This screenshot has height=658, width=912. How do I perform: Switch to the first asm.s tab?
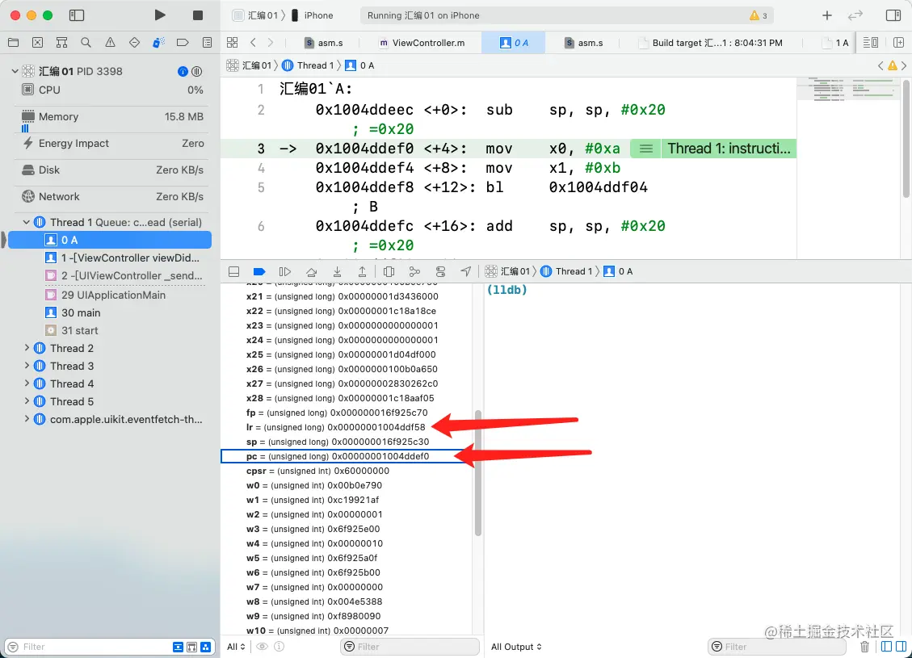pyautogui.click(x=324, y=43)
